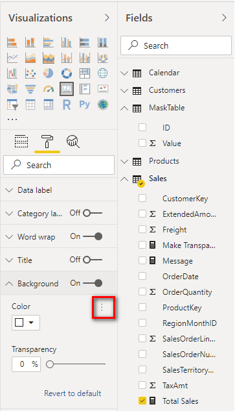The height and width of the screenshot is (411, 235).
Task: Expand the Customers table
Action: [x=124, y=91]
